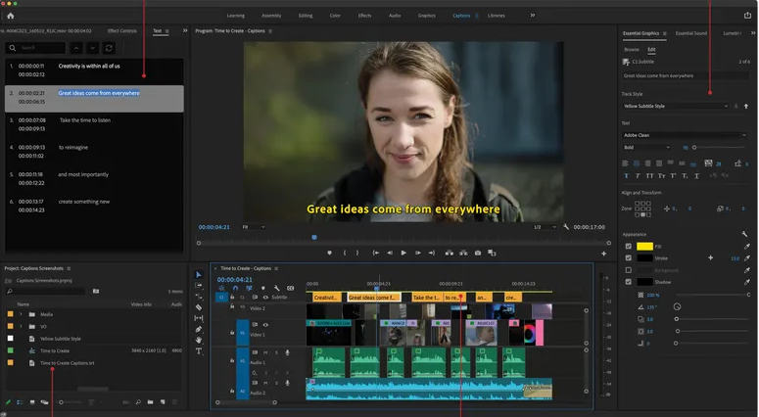Open Program Monitor button editor plus
This screenshot has height=417, width=759.
(x=603, y=254)
